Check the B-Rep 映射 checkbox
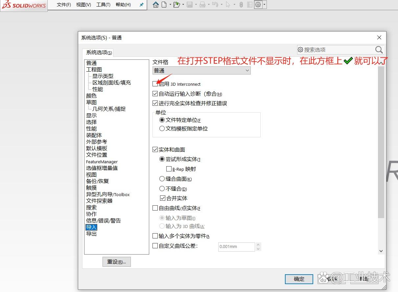Viewport: 398px width, 292px height. click(169, 169)
